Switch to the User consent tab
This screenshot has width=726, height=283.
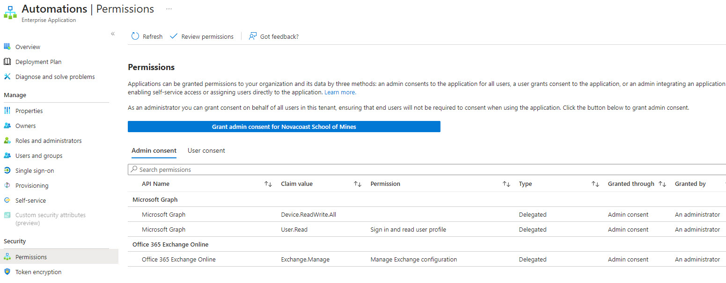[206, 150]
